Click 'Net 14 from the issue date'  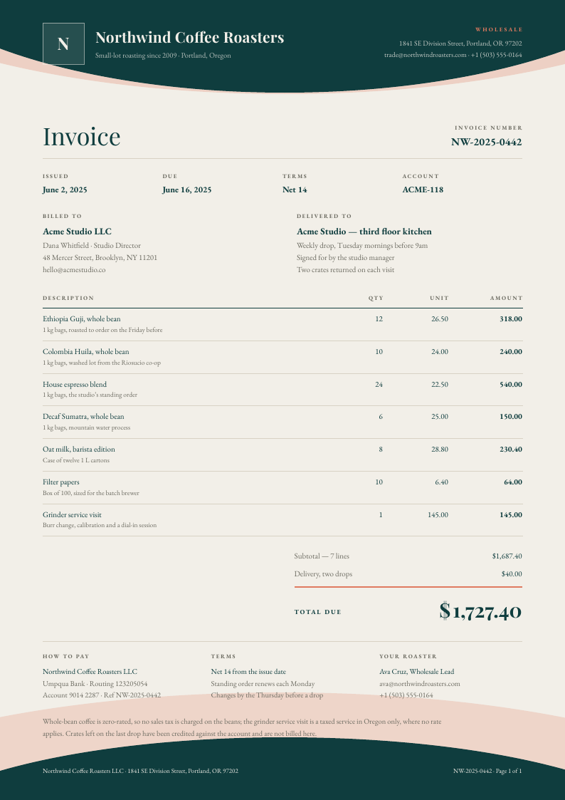tap(248, 672)
